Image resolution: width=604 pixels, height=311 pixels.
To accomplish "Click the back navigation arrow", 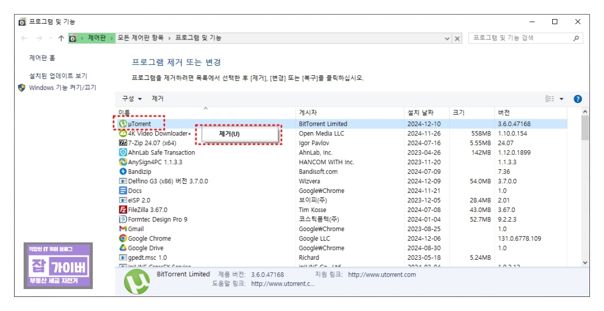I will click(x=24, y=38).
